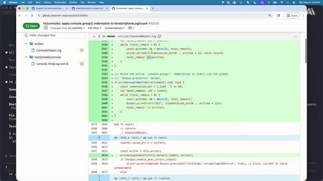This screenshot has width=323, height=181.
Task: Close the 'lowerDecorators: unique' tab
Action: pyautogui.click(x=107, y=9)
